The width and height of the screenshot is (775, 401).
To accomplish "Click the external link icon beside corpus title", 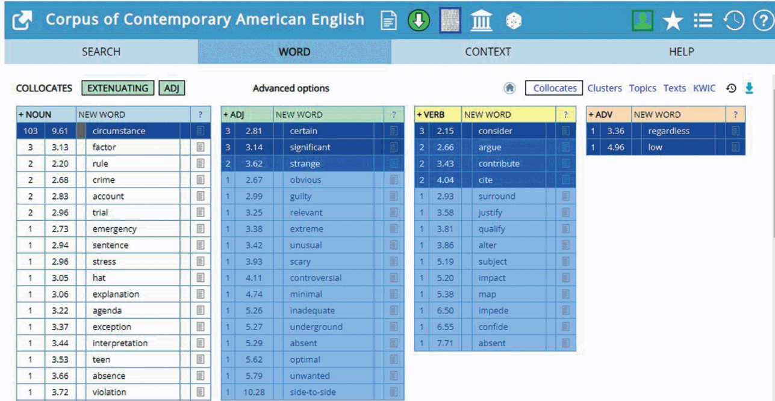I will click(x=22, y=22).
